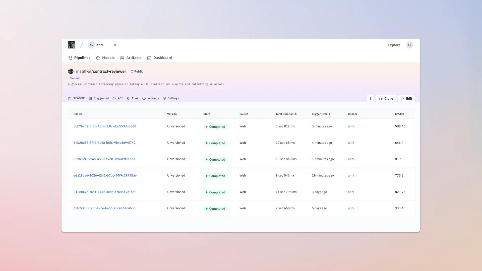The image size is (482, 271).
Task: Open runner anni for the 819 credits run
Action: [x=351, y=159]
